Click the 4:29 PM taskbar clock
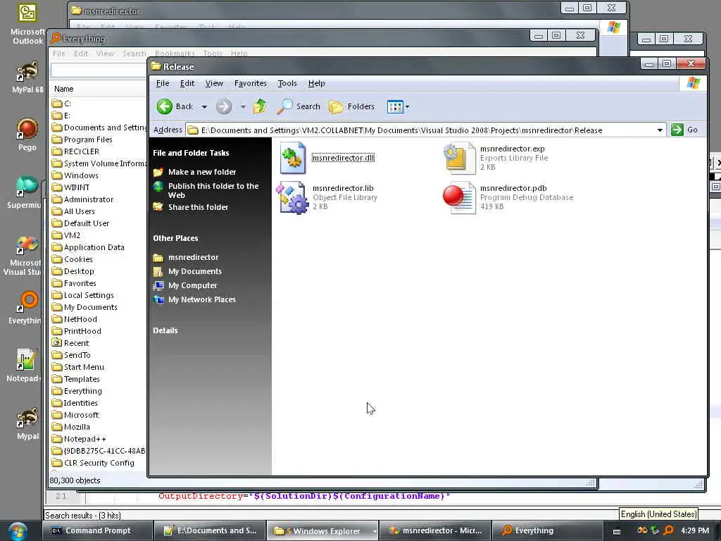The image size is (721, 541). pos(695,530)
